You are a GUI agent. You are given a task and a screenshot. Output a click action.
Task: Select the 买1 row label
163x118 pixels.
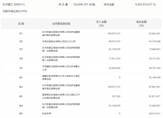pos(21,34)
